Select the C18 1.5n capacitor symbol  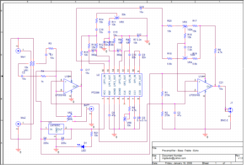coord(185,47)
